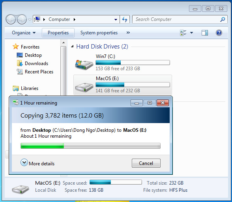Show more toolbar commands chevron

point(128,33)
